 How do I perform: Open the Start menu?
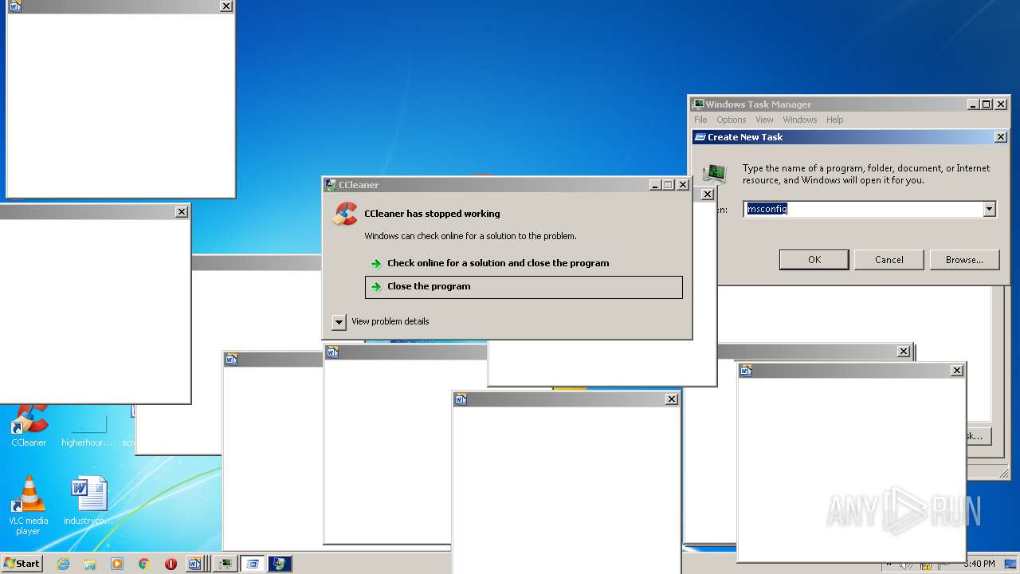pyautogui.click(x=22, y=564)
